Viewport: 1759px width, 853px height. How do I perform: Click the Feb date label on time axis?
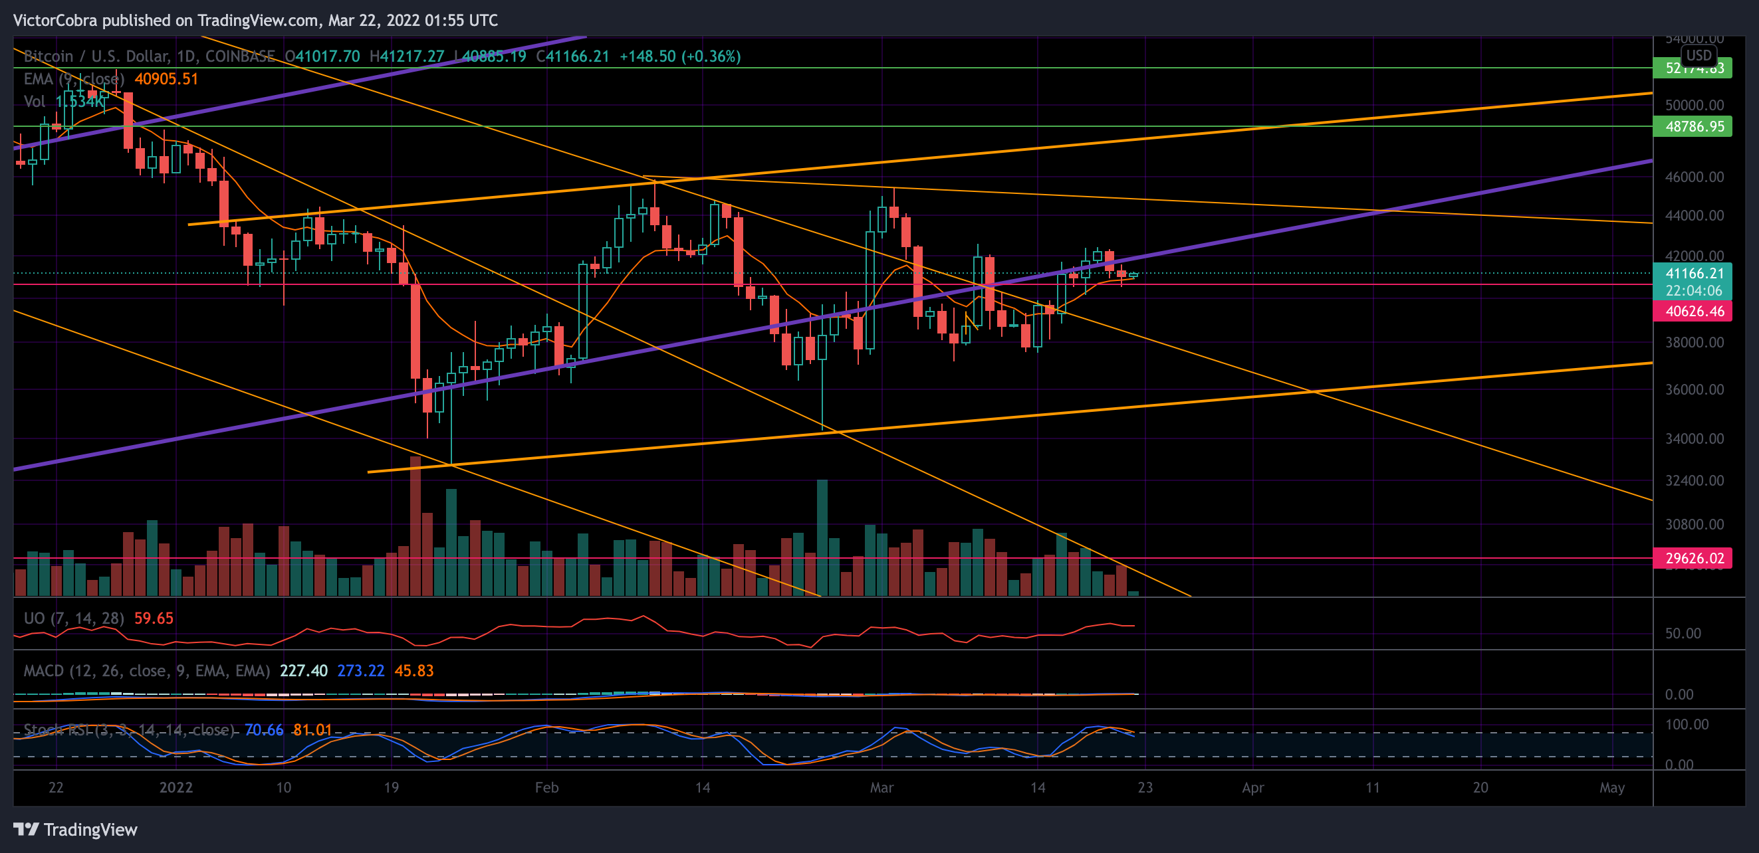(546, 787)
